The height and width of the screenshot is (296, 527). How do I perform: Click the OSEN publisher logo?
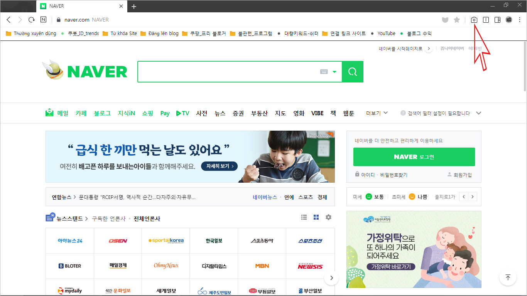pyautogui.click(x=118, y=240)
